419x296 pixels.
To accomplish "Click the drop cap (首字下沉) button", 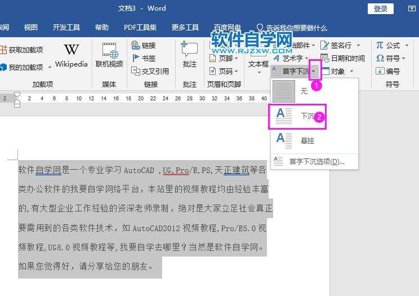I will (x=291, y=71).
